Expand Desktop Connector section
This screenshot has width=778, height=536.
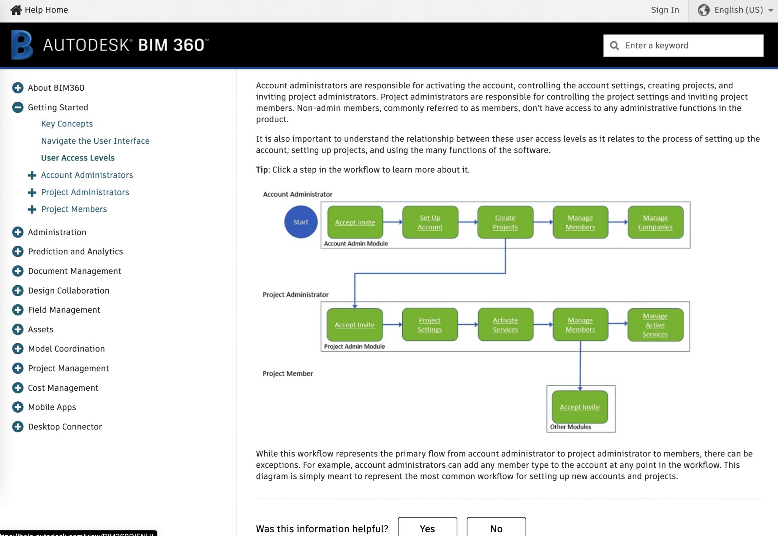(17, 427)
